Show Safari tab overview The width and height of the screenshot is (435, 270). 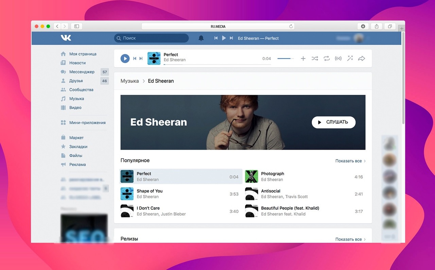[390, 26]
